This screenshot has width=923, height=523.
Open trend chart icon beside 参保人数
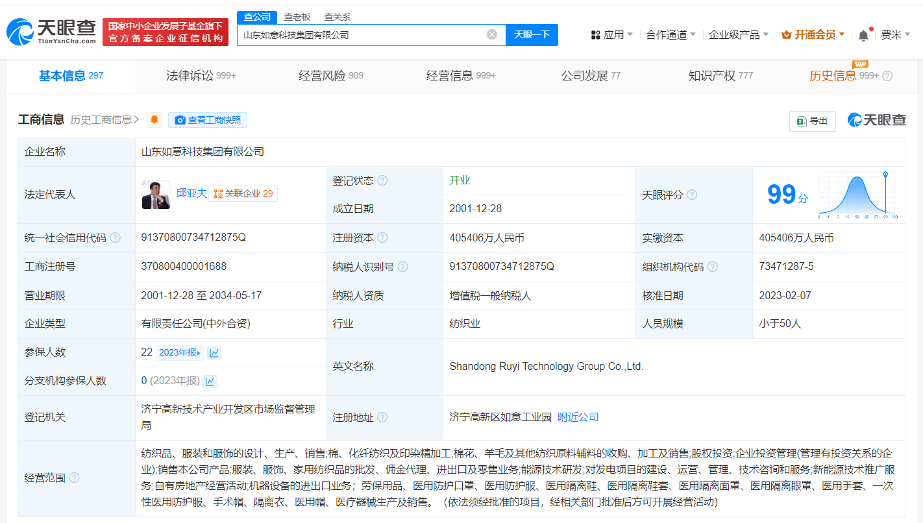point(214,352)
